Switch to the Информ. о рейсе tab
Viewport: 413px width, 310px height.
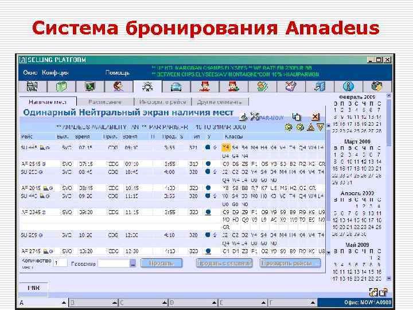pyautogui.click(x=163, y=102)
